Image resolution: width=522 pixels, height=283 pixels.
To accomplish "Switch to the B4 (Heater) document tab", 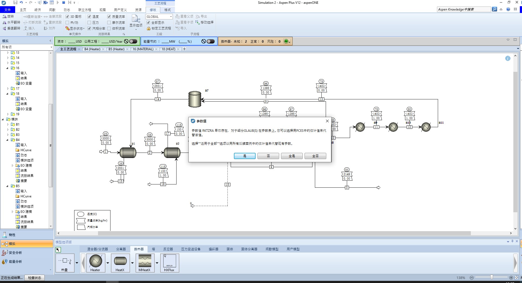I will click(x=92, y=49).
